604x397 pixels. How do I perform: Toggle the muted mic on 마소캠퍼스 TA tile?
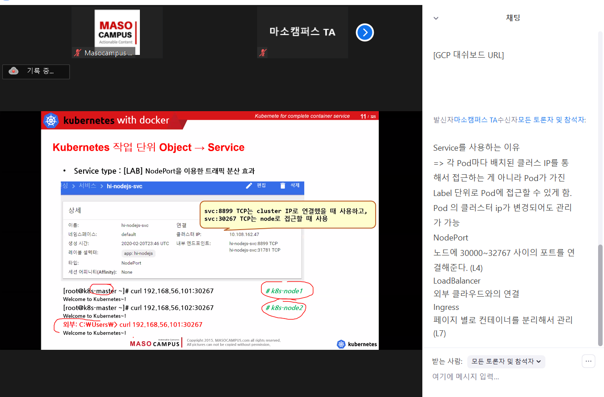click(x=262, y=53)
